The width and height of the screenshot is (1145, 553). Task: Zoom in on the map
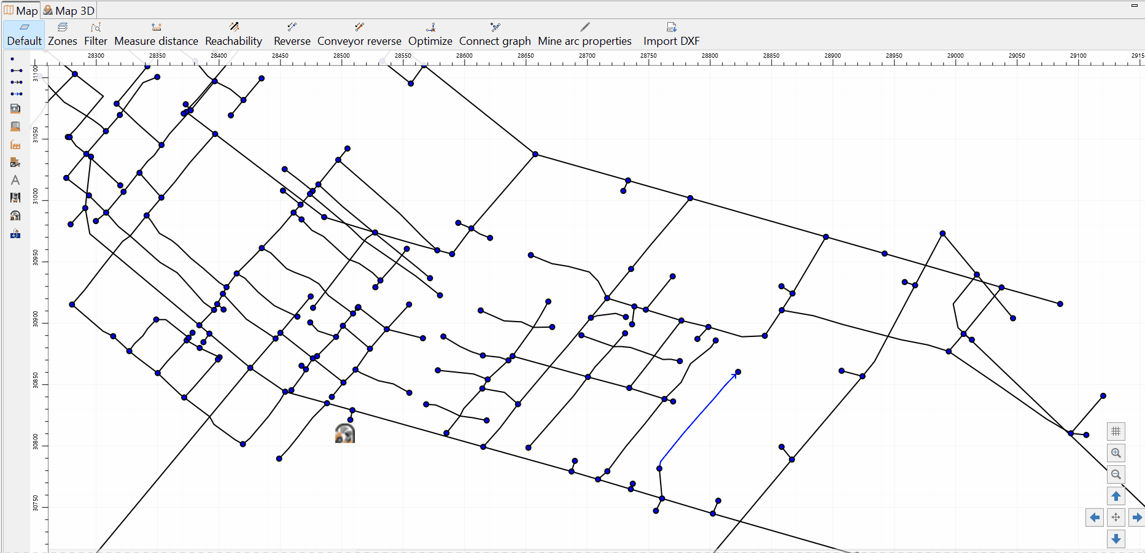tap(1116, 453)
